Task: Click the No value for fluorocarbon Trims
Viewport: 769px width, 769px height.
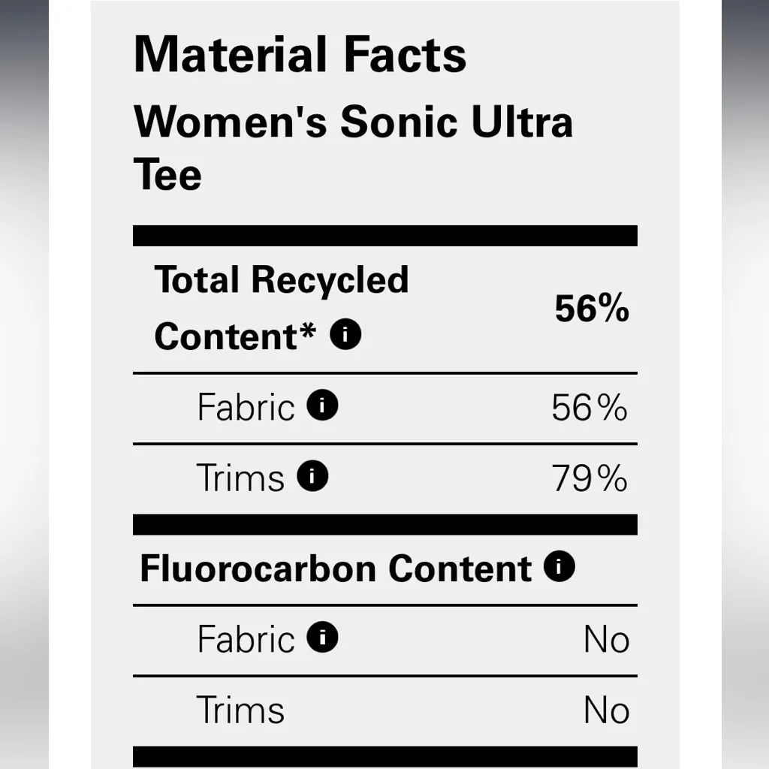Action: 606,710
